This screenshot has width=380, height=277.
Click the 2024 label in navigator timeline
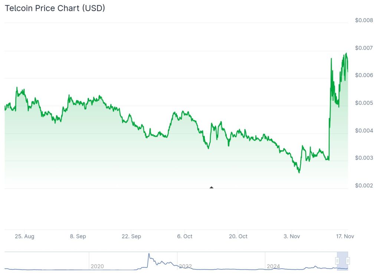click(273, 266)
